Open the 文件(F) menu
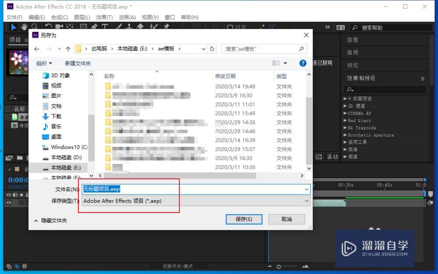 14,18
